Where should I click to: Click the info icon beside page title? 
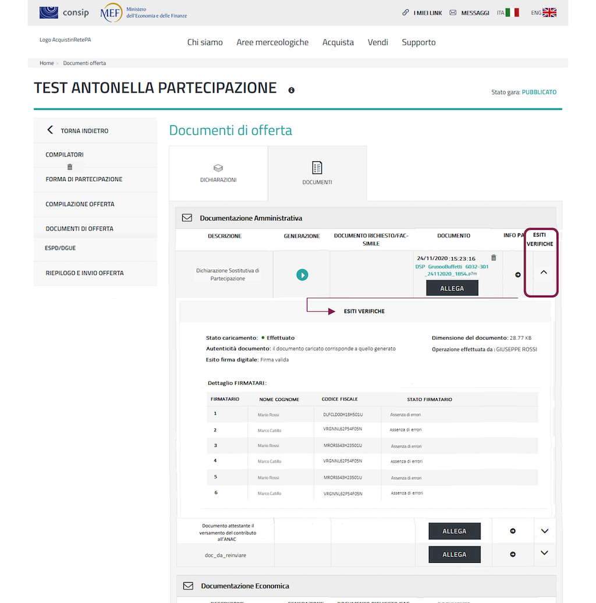(x=292, y=90)
